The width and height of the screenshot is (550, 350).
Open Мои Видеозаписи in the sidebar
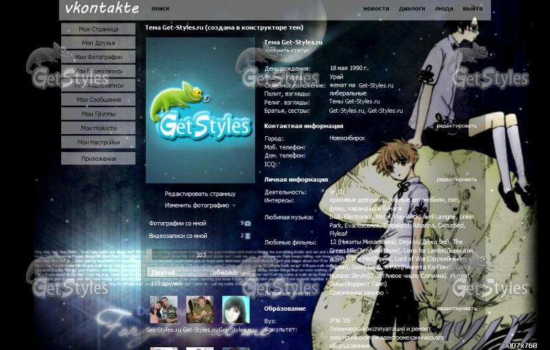tap(98, 72)
